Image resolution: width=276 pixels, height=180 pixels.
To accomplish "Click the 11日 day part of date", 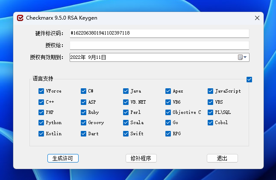I will 101,57.
